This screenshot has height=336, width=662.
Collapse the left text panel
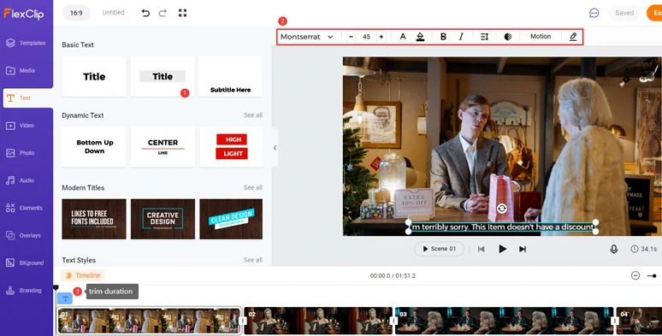pos(275,148)
